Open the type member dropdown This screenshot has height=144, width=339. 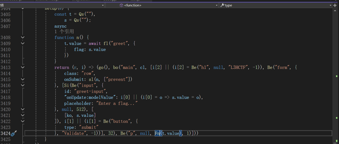tap(330, 5)
